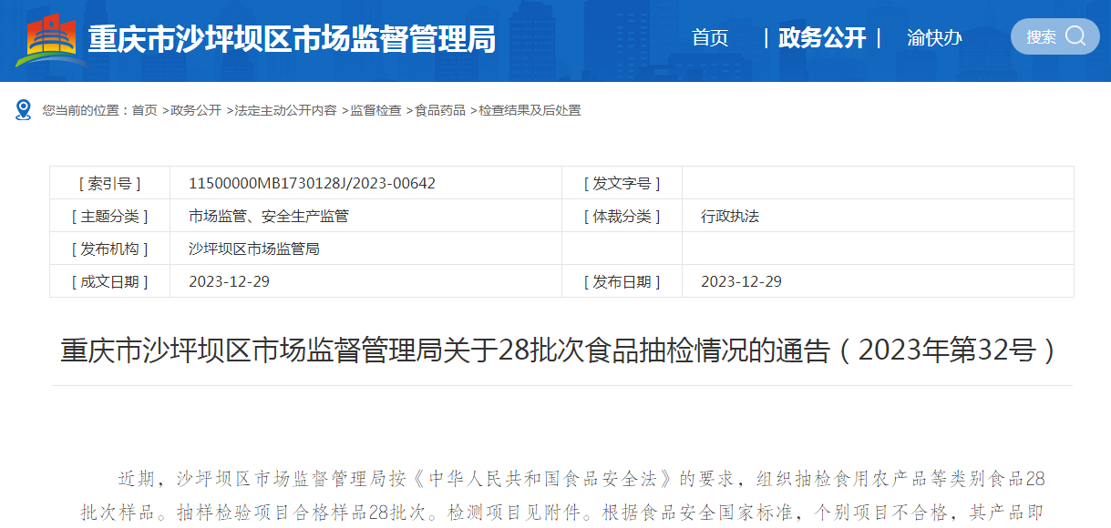Open the 政务公开 breadcrumb link
The height and width of the screenshot is (528, 1111).
point(196,110)
